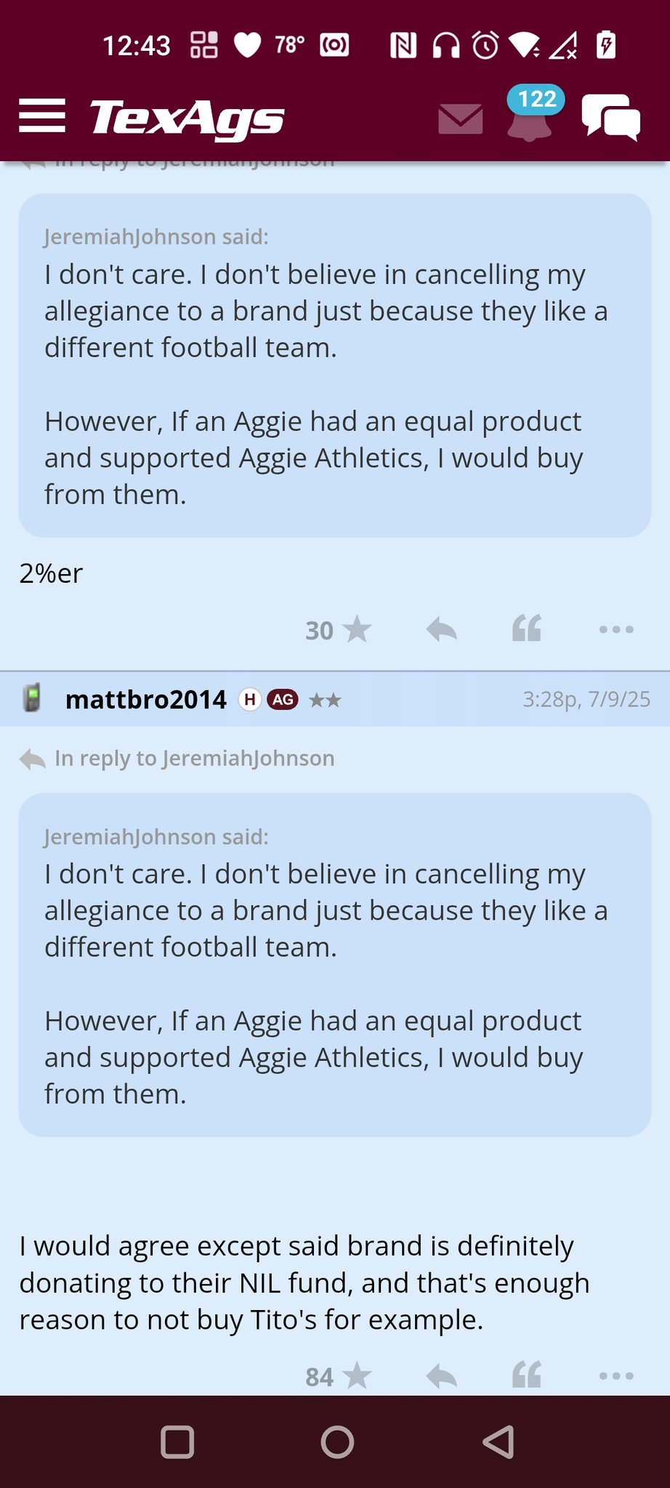Quote the 2%er post
670x1488 pixels.
click(527, 628)
